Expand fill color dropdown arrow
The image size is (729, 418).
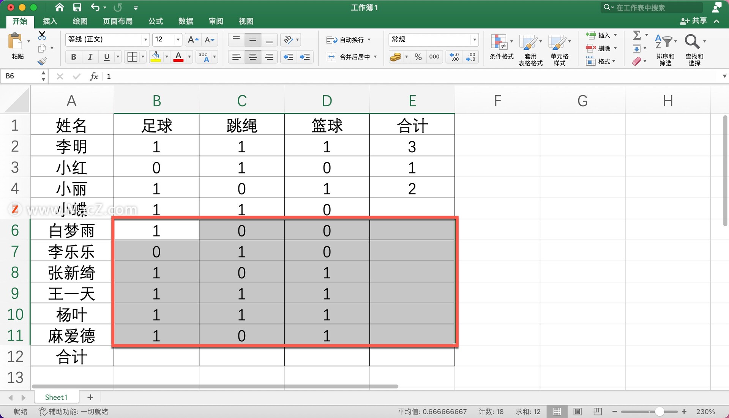tap(167, 57)
